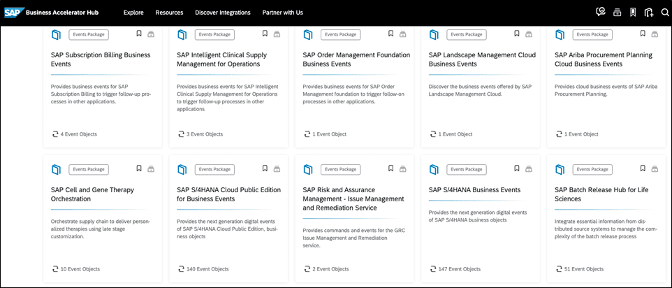Viewport: 672px width, 288px height.
Task: Click Events Package tag on SAP S/4HANA Business Events card
Action: click(x=467, y=169)
